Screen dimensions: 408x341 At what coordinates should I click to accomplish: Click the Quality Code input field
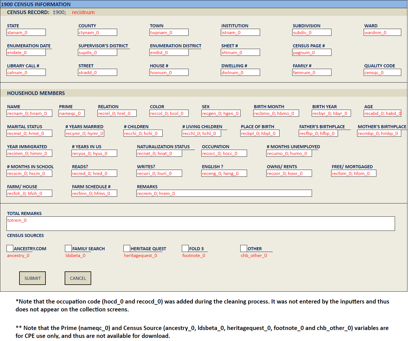pos(382,72)
